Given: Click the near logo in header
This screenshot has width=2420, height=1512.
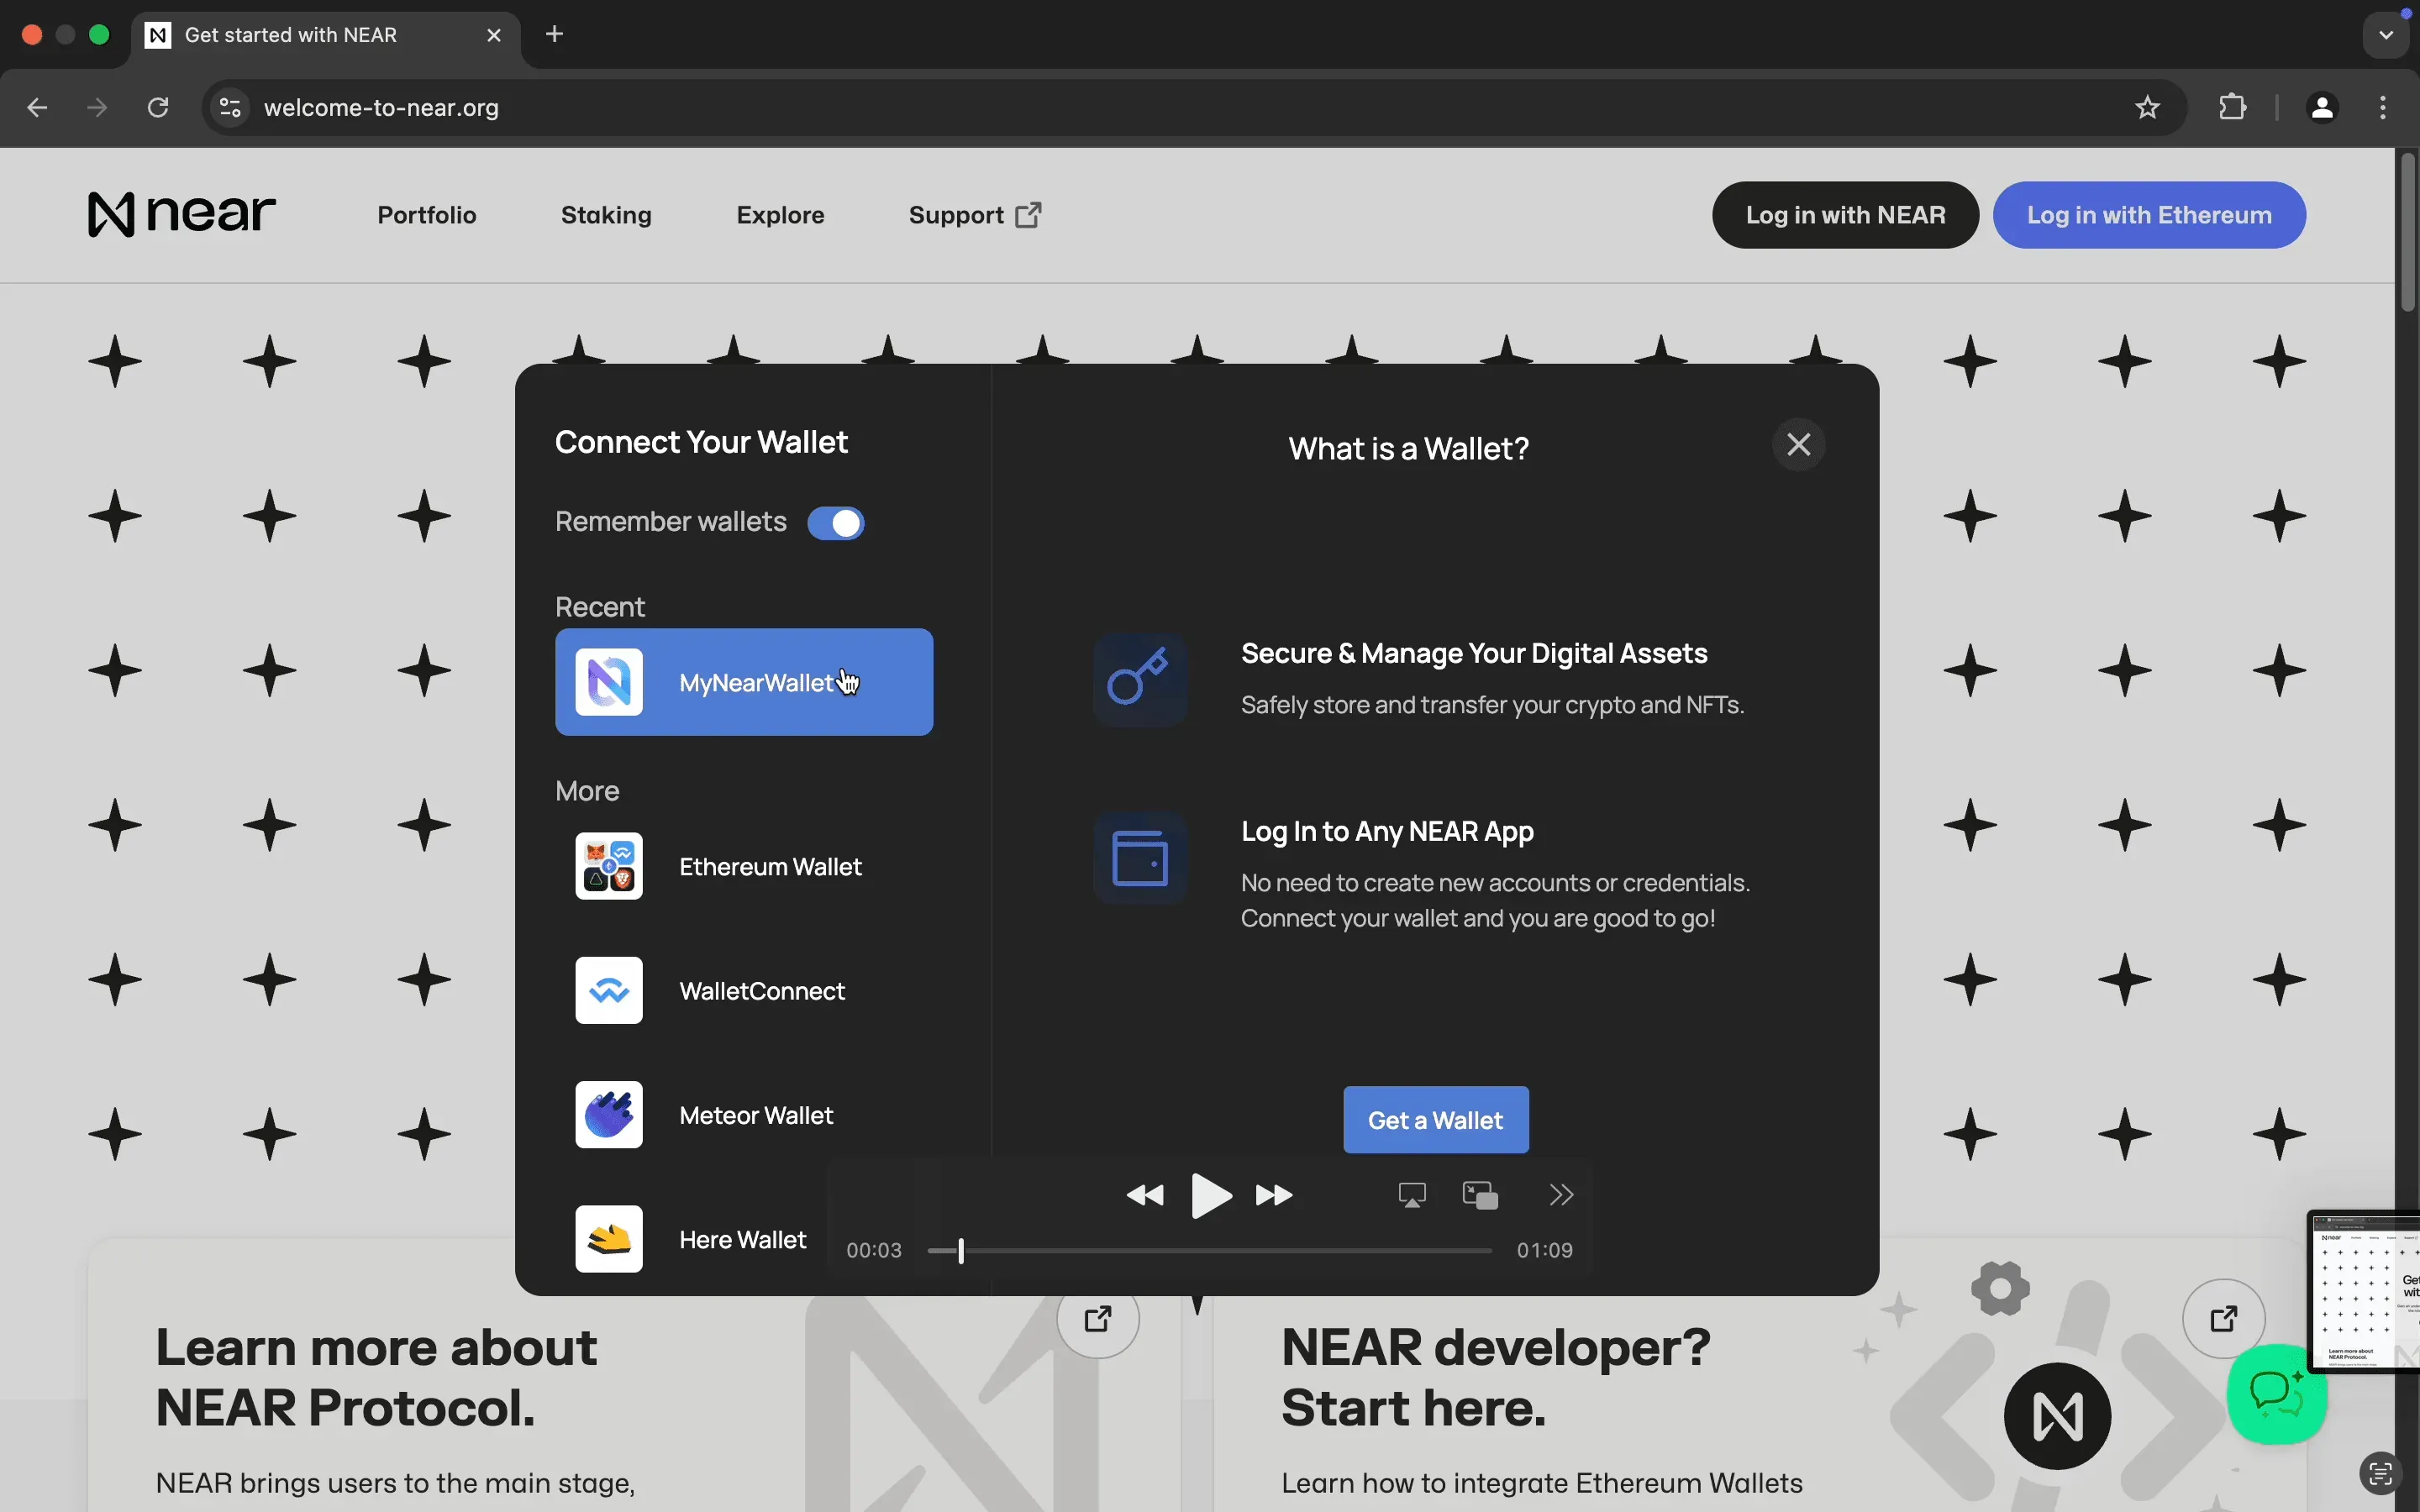Looking at the screenshot, I should (182, 214).
